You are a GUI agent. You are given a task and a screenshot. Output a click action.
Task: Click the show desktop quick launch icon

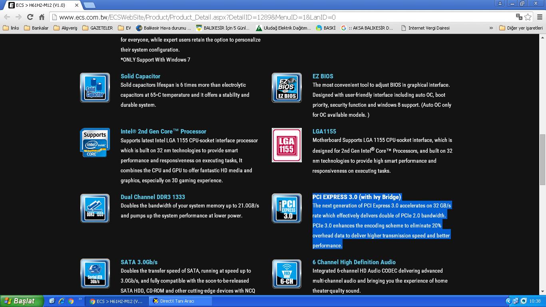tap(52, 301)
